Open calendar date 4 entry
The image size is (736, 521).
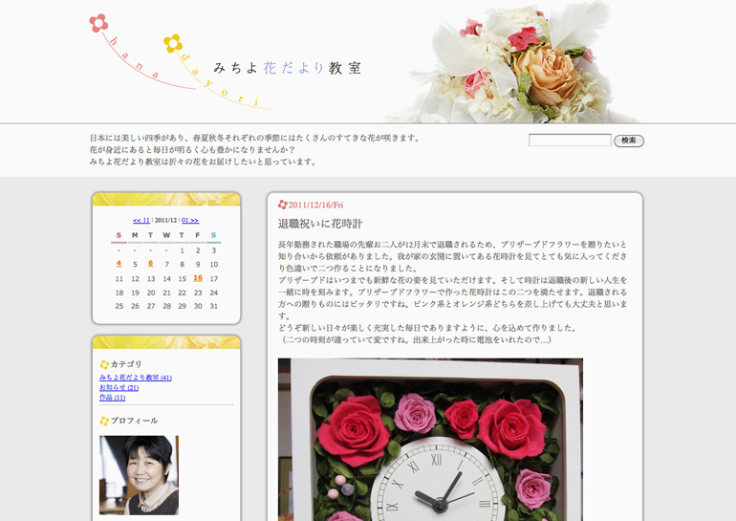tap(119, 264)
